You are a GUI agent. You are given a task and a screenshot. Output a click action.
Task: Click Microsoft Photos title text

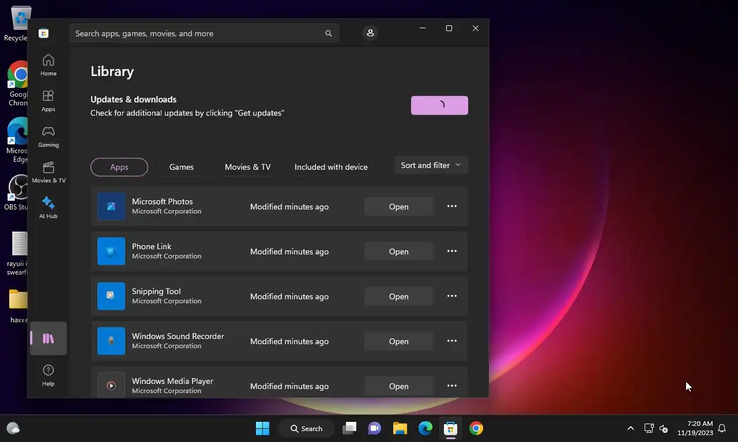163,201
